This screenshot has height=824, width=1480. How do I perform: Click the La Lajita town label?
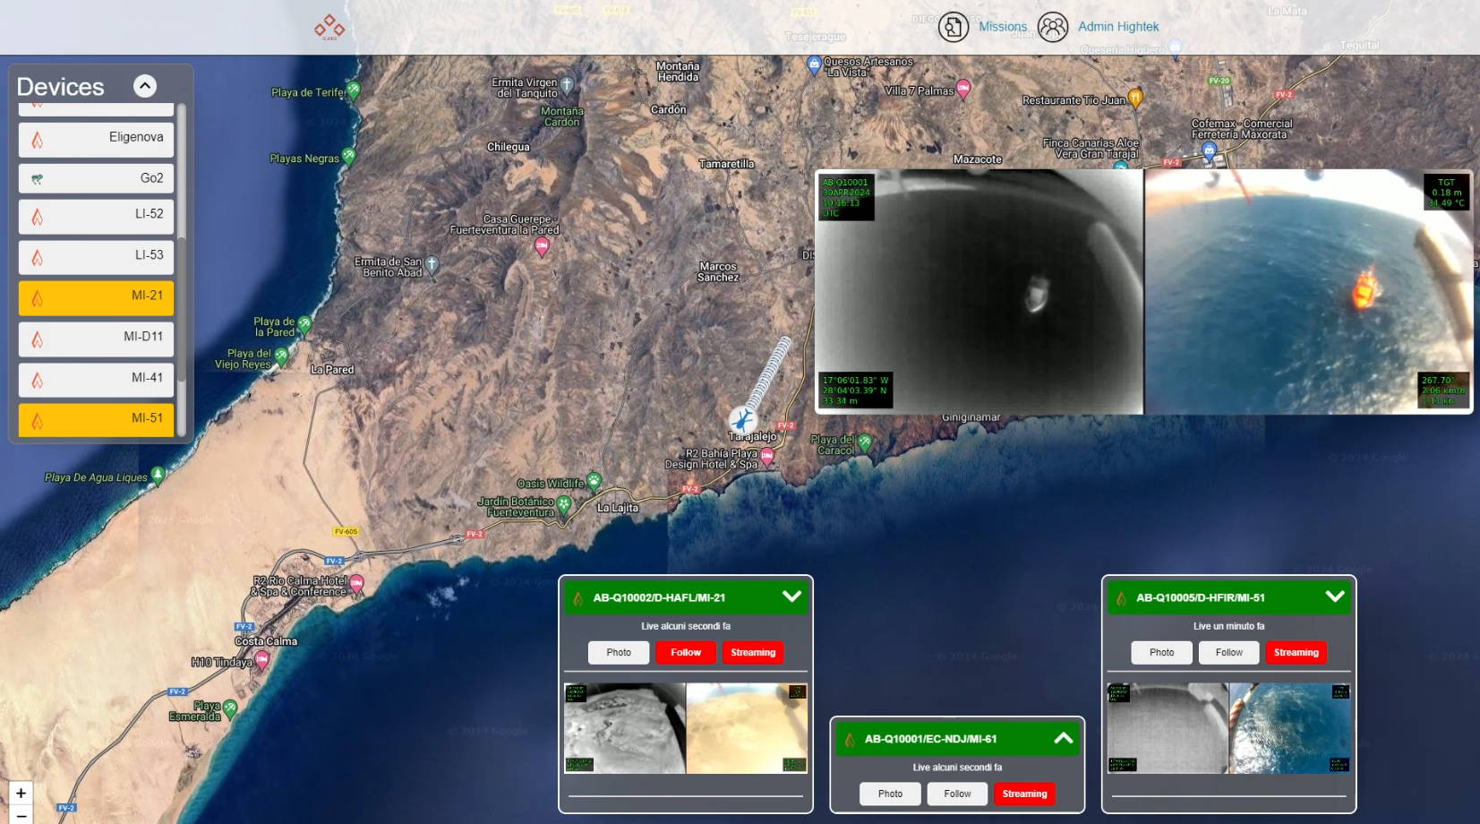coord(618,508)
